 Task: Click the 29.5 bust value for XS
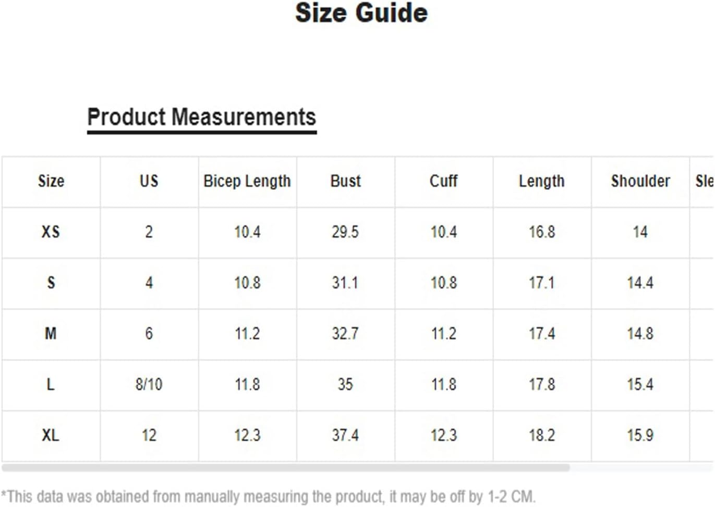click(345, 232)
